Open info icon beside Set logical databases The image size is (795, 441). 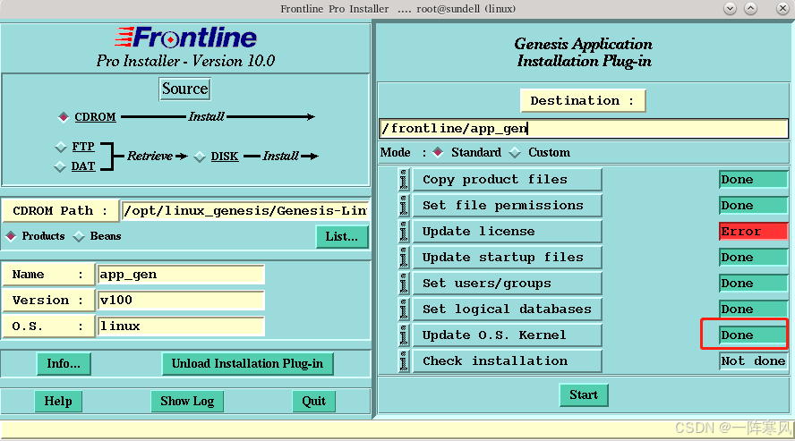(404, 309)
